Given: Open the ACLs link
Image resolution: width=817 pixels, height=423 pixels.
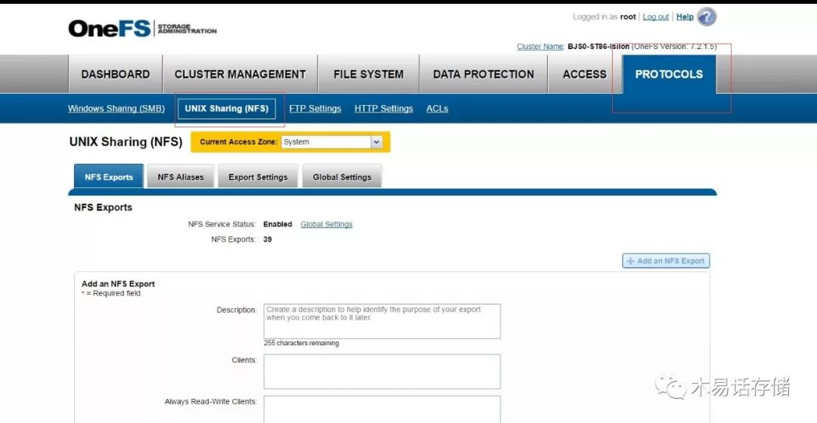Looking at the screenshot, I should [x=437, y=108].
